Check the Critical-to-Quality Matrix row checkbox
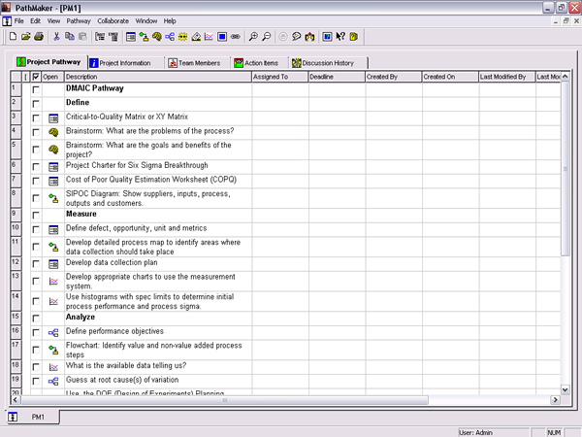Viewport: 582px width, 437px height. (36, 118)
